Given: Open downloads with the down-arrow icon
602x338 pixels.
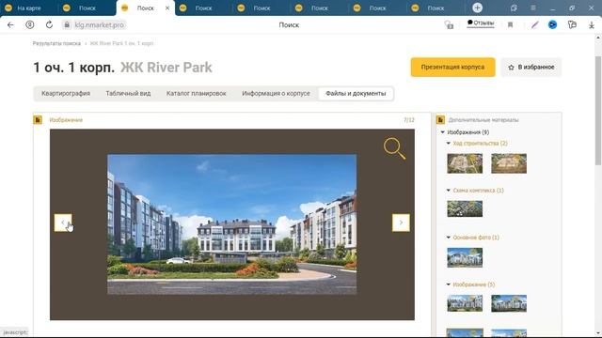Looking at the screenshot, I should 592,25.
